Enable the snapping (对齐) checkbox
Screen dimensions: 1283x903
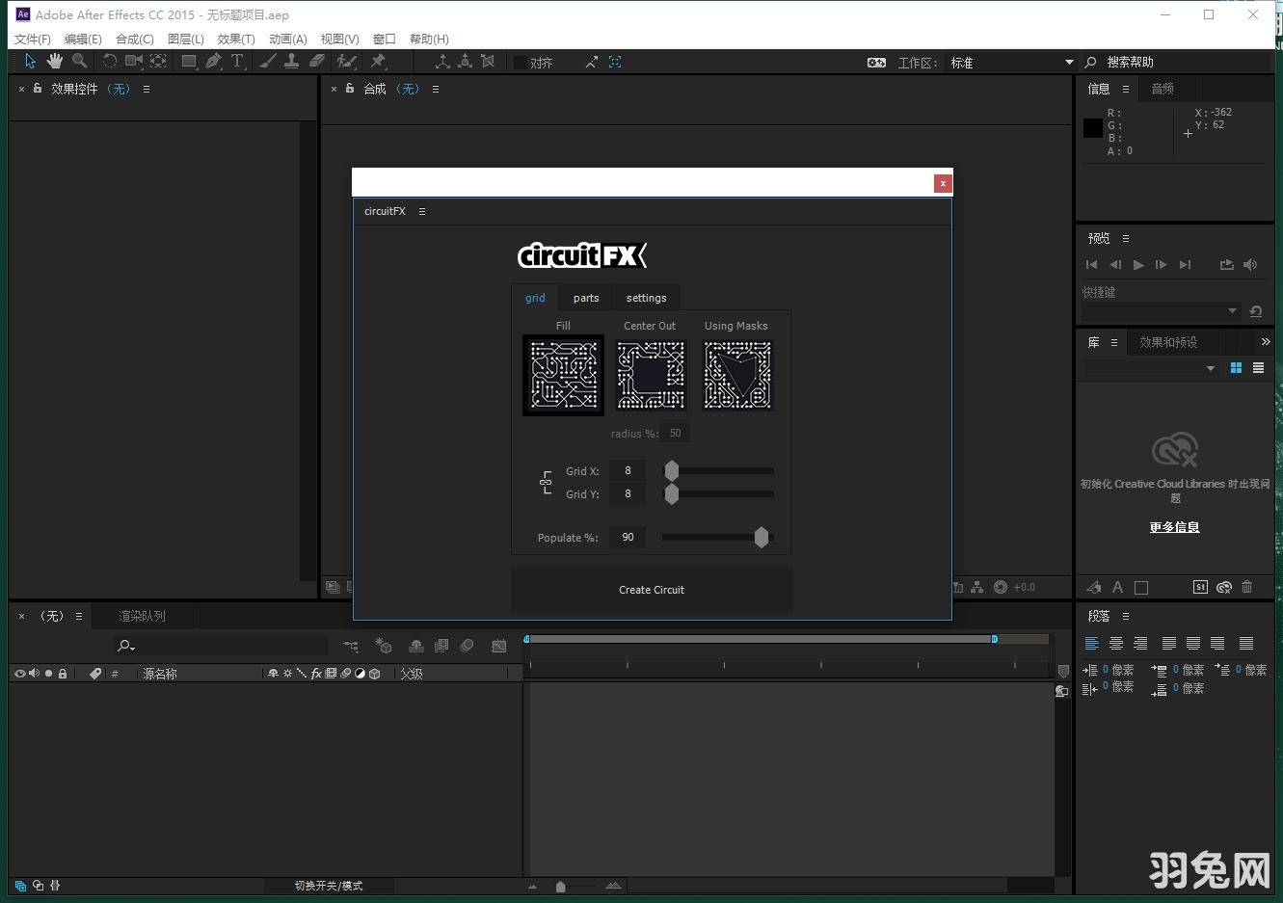pyautogui.click(x=521, y=63)
